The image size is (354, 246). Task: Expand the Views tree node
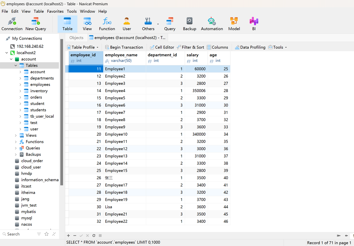tap(16, 135)
